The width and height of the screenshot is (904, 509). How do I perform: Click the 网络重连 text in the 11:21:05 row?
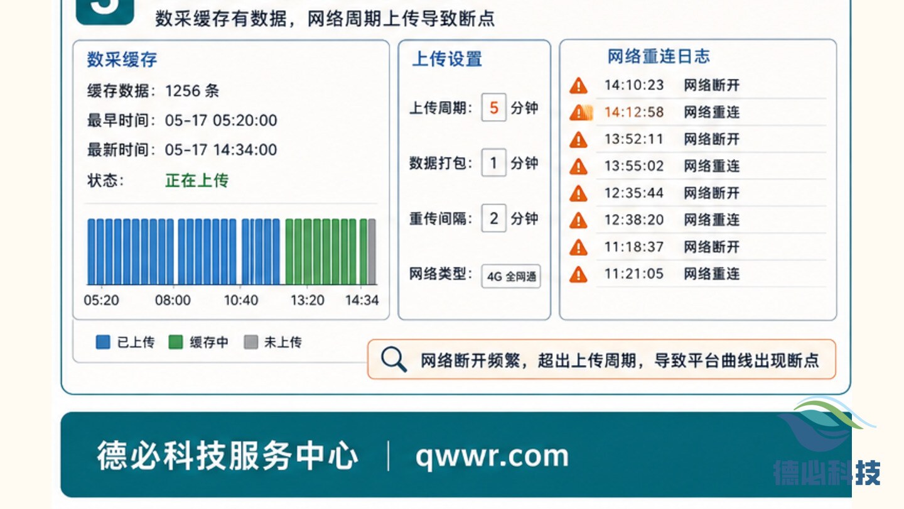pos(712,275)
